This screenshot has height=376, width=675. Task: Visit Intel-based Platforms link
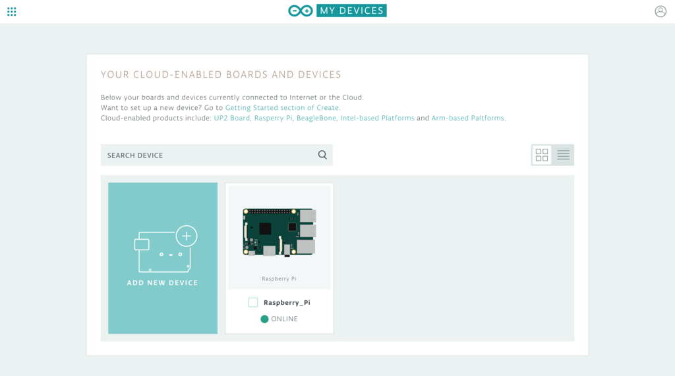pyautogui.click(x=377, y=118)
